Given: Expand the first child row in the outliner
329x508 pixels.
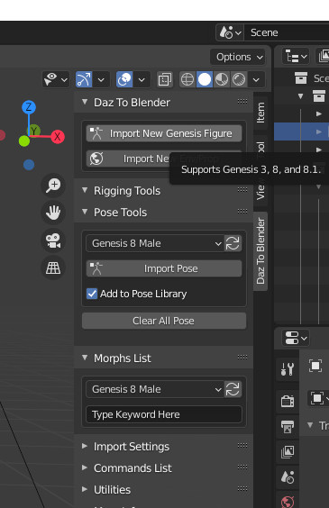Looking at the screenshot, I should click(318, 113).
